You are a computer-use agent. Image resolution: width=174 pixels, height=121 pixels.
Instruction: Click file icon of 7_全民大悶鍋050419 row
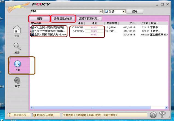click(x=32, y=31)
